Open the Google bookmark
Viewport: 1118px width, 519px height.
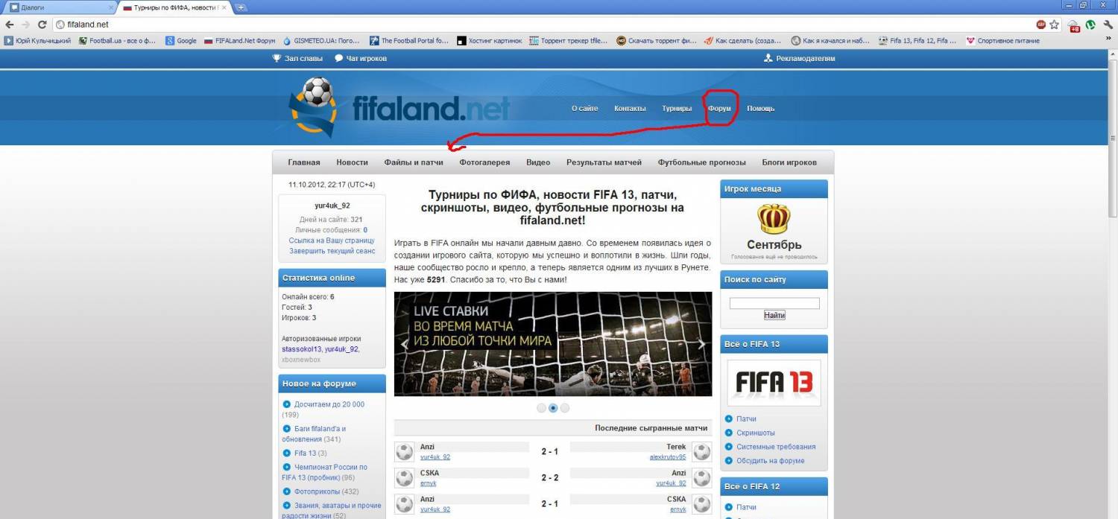[x=181, y=41]
